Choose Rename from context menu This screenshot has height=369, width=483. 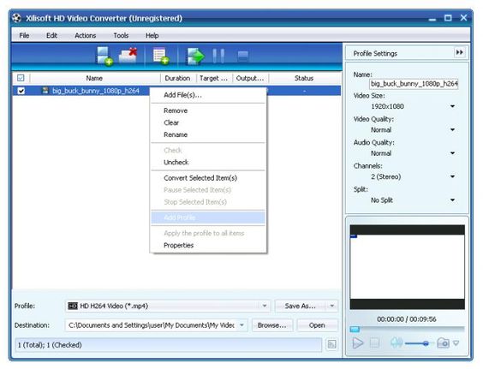(208, 134)
